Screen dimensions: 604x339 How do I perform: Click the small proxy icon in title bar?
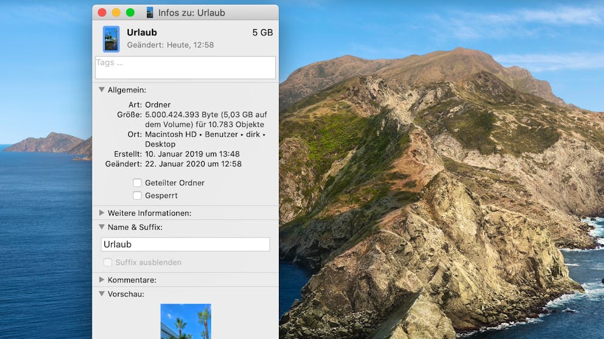tap(150, 12)
